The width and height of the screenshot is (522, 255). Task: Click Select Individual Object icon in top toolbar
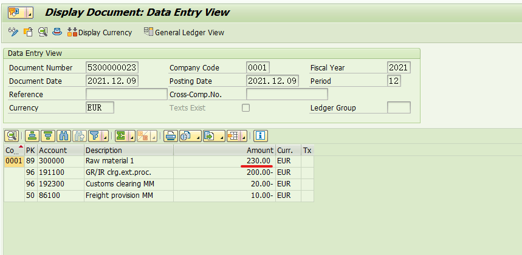tap(43, 32)
